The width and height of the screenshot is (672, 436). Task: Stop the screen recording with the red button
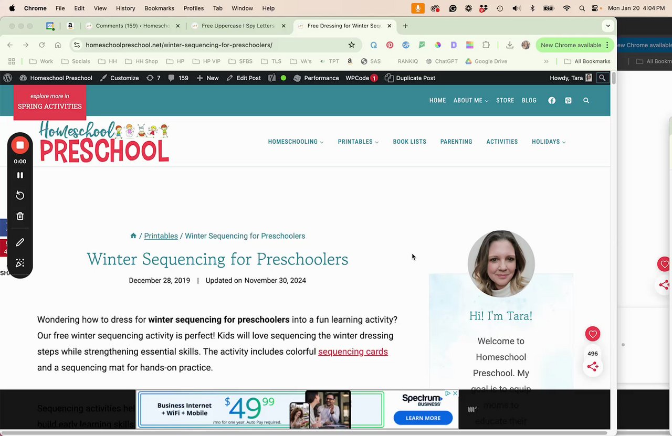pos(20,145)
